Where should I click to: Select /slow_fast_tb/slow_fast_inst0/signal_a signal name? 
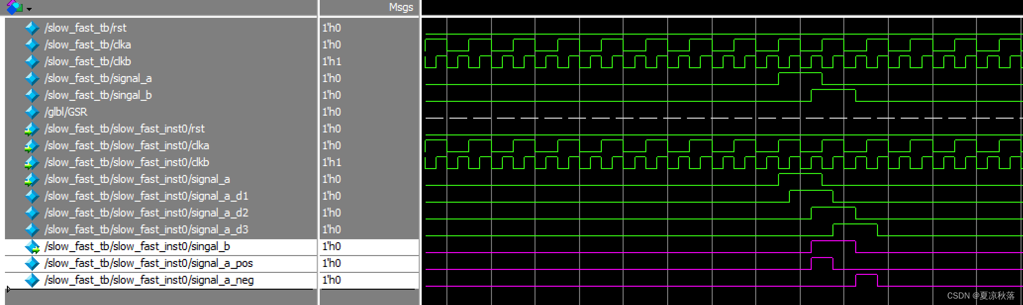(x=137, y=179)
